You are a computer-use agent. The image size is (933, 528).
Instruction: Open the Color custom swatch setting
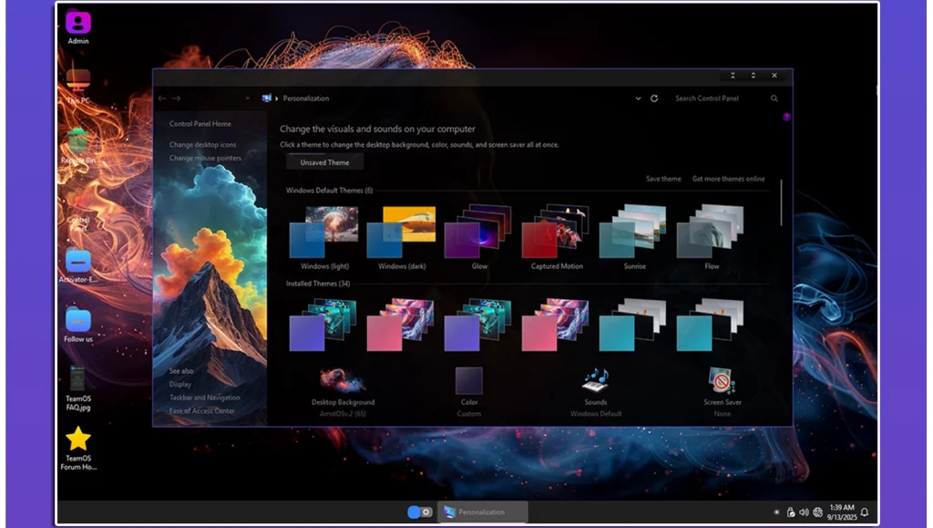(x=469, y=381)
